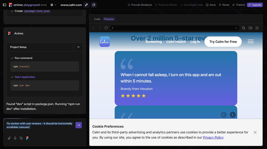Click the npm run dev command block

[x=45, y=85]
